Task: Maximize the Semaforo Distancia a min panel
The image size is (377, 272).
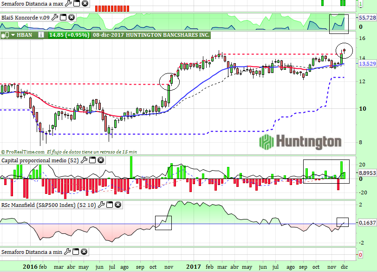Action: tap(76, 252)
